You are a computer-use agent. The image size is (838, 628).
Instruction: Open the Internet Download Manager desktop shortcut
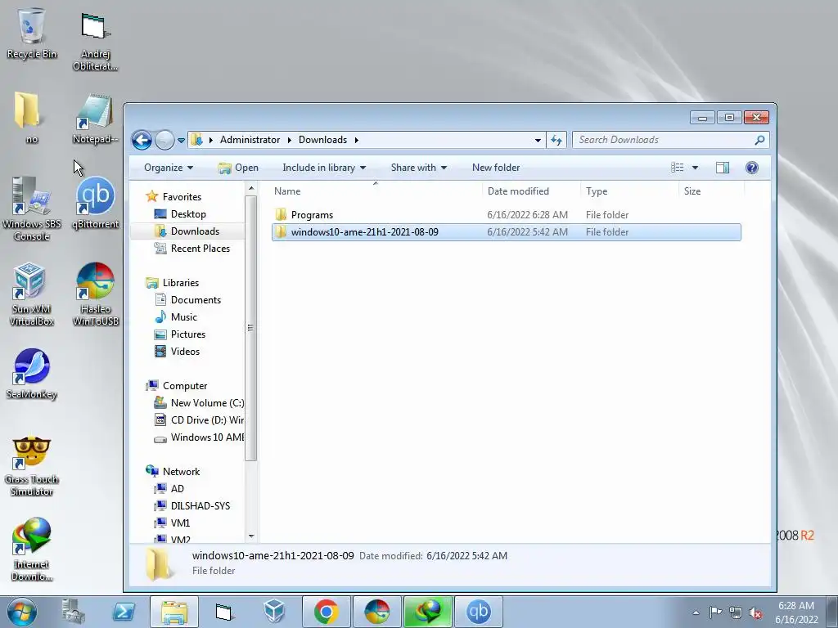[32, 549]
